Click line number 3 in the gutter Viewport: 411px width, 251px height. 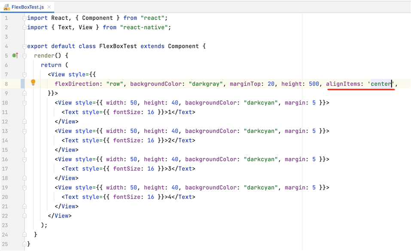pyautogui.click(x=6, y=37)
